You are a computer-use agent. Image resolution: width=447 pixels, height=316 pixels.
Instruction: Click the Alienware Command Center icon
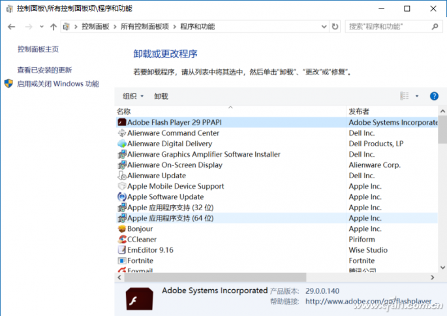click(122, 133)
